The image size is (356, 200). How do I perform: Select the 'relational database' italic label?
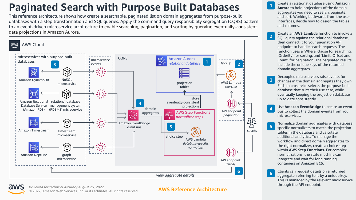[184, 63]
